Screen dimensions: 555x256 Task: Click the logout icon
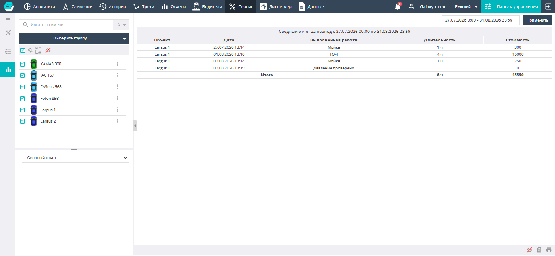[x=547, y=6]
